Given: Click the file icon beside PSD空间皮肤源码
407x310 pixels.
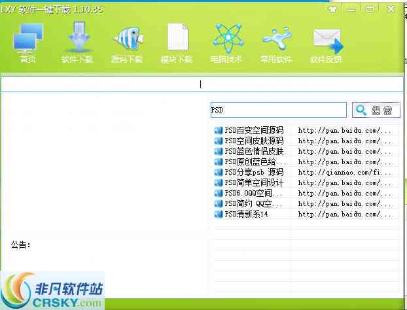Looking at the screenshot, I should pyautogui.click(x=219, y=141).
